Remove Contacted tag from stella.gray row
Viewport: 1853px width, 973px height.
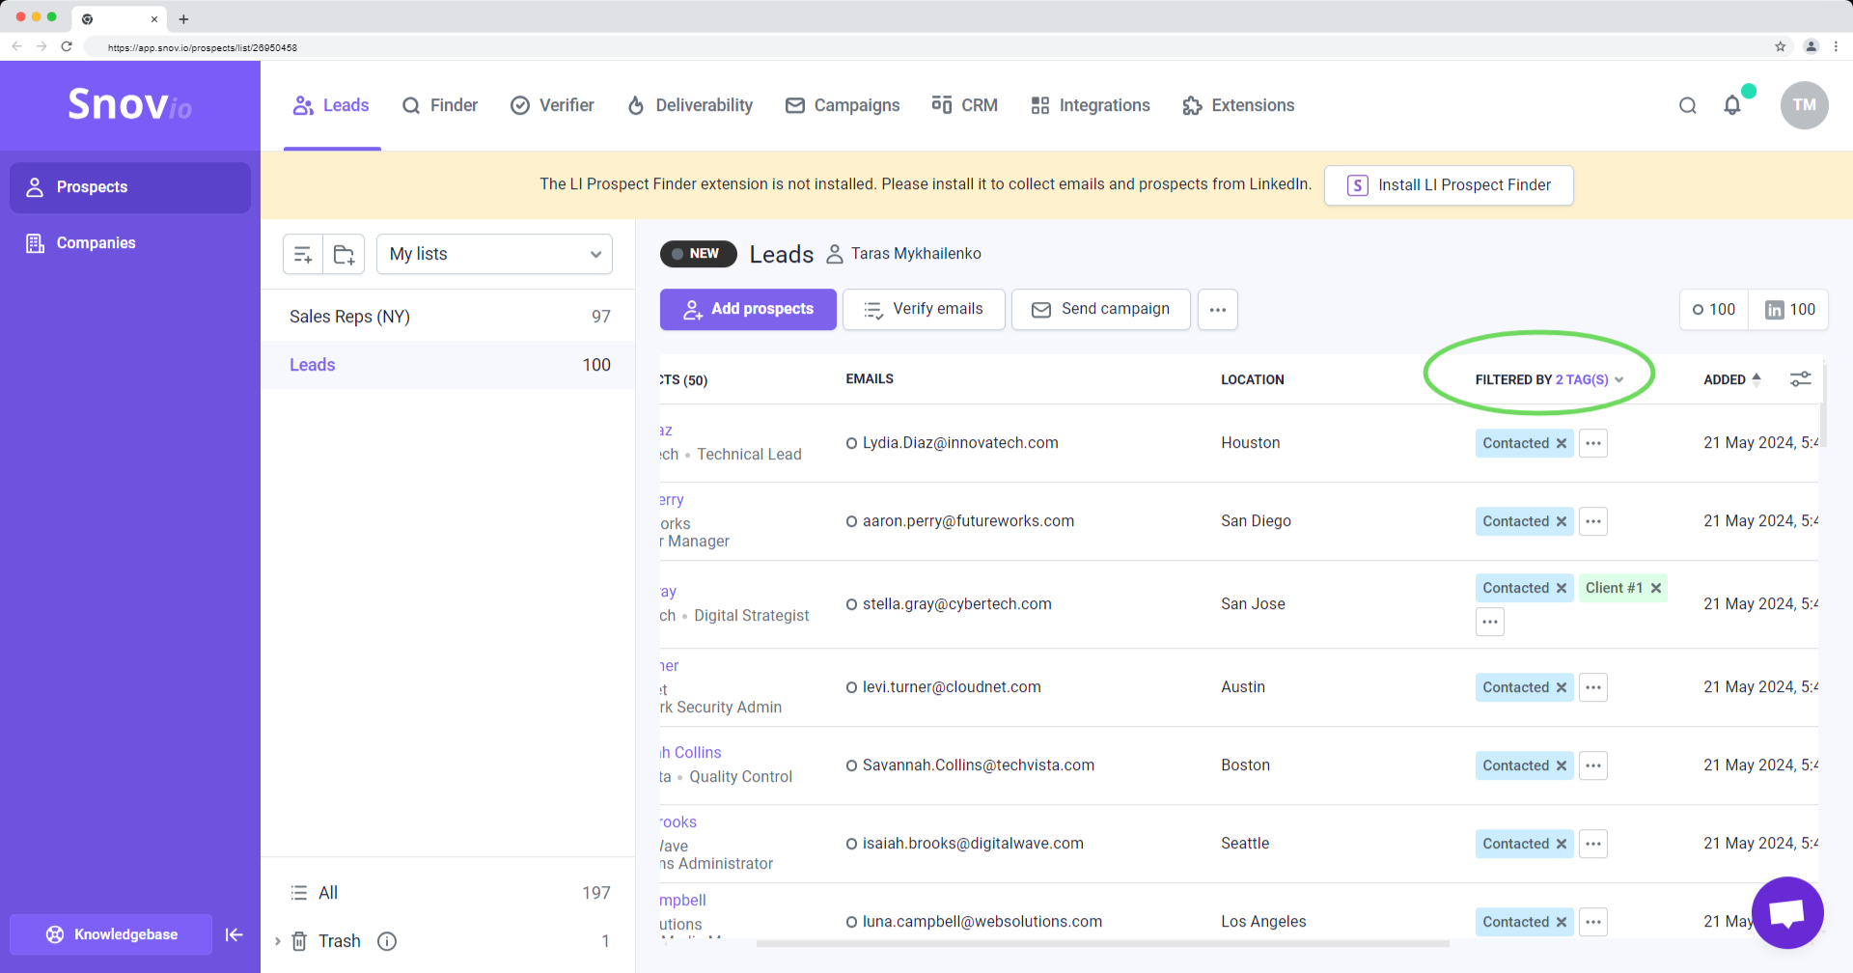coord(1562,588)
